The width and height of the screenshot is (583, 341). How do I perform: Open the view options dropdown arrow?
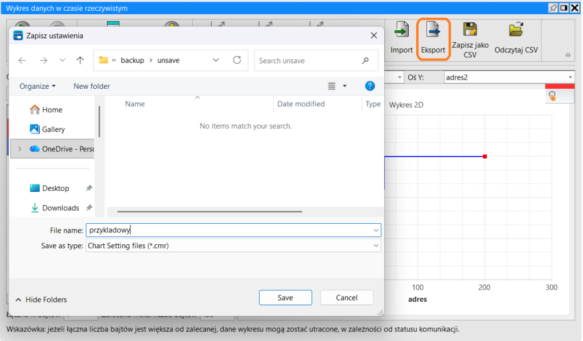tap(344, 87)
